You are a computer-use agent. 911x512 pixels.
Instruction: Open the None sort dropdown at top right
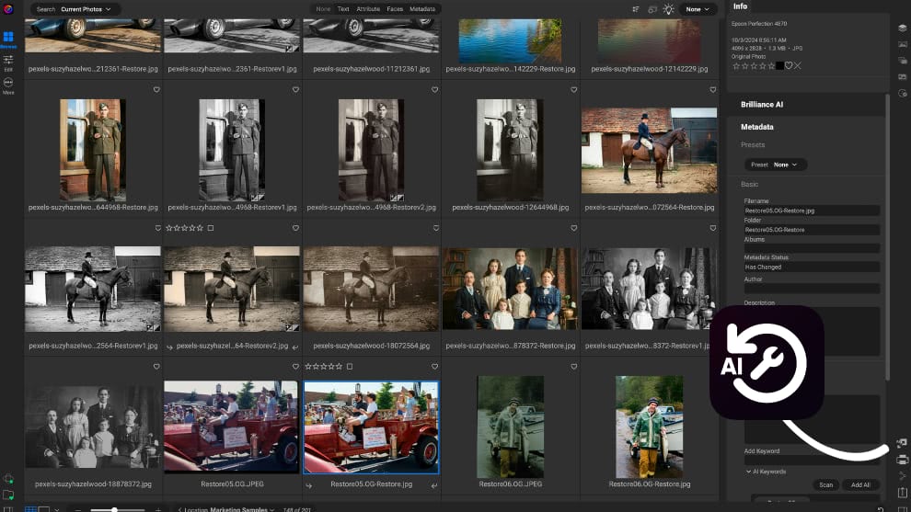[x=698, y=9]
